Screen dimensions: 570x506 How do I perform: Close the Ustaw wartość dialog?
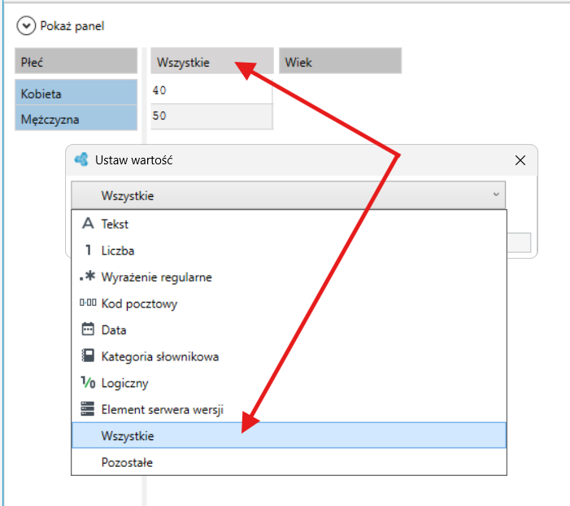click(x=520, y=160)
